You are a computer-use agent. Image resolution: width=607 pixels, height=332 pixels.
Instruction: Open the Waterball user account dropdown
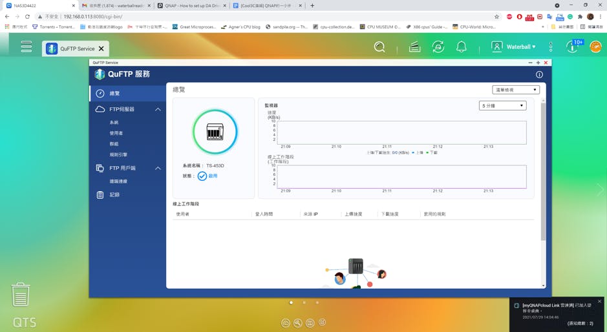(514, 47)
